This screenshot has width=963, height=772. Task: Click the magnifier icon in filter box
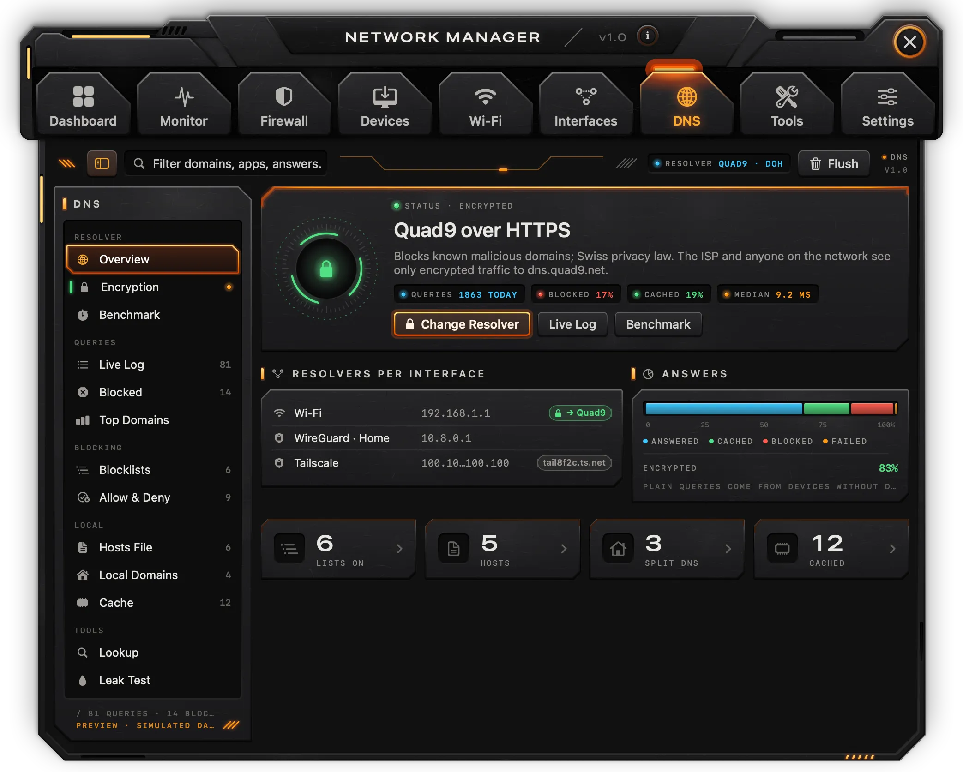pos(139,163)
